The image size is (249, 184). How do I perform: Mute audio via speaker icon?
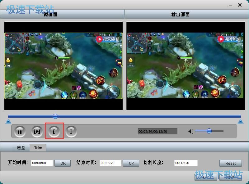point(191,131)
